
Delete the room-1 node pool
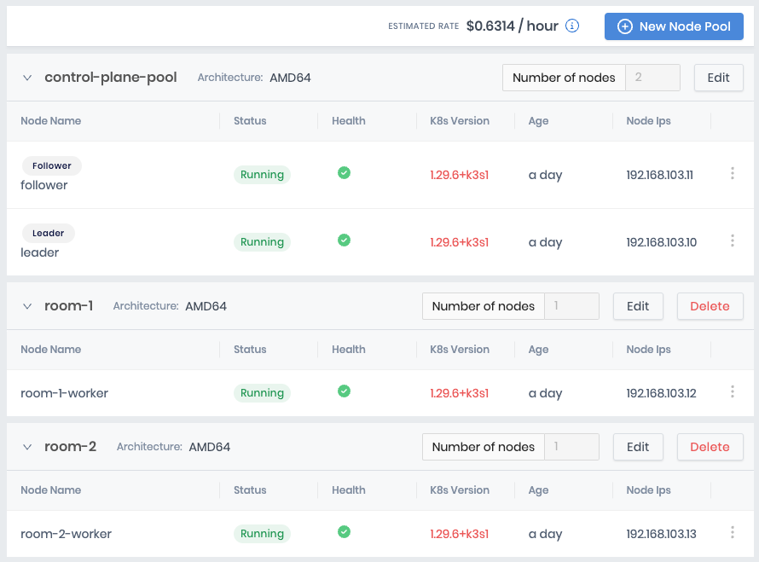click(710, 306)
